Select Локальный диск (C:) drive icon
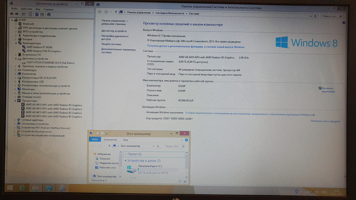This screenshot has height=200, width=356. point(131,169)
